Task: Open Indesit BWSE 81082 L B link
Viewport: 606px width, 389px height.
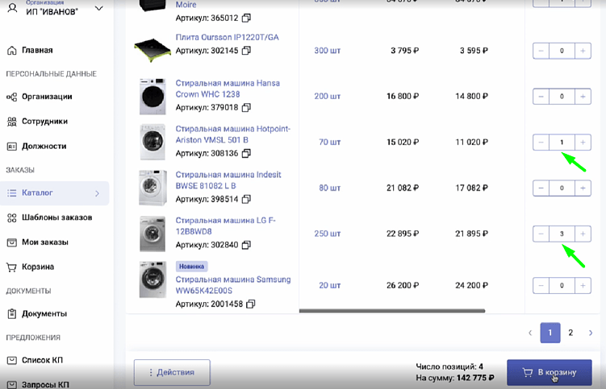Action: [228, 180]
